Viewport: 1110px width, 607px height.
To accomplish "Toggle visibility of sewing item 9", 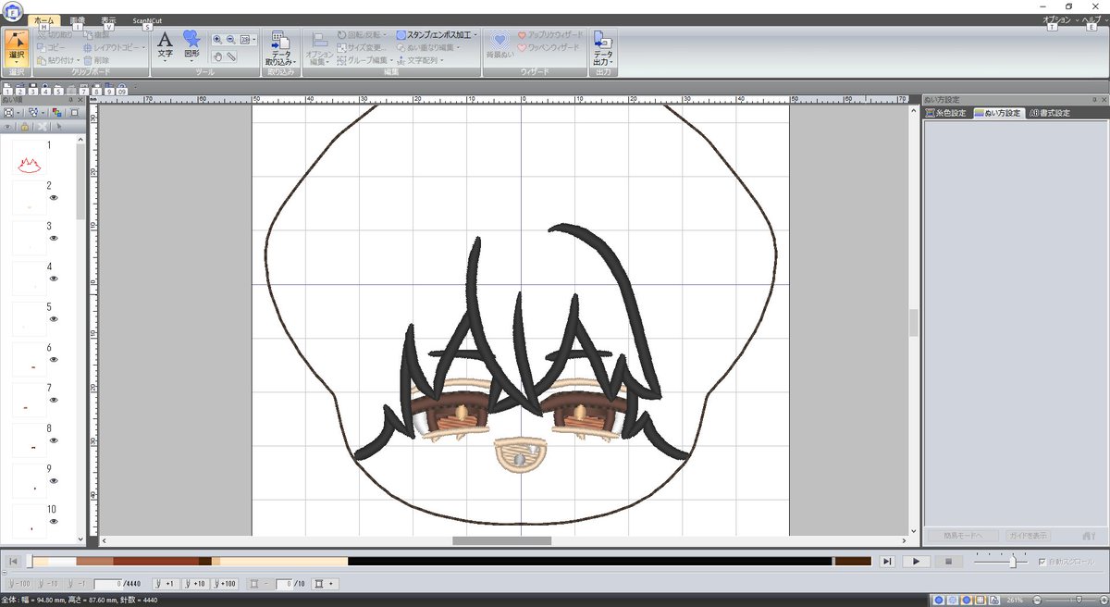I will click(54, 481).
